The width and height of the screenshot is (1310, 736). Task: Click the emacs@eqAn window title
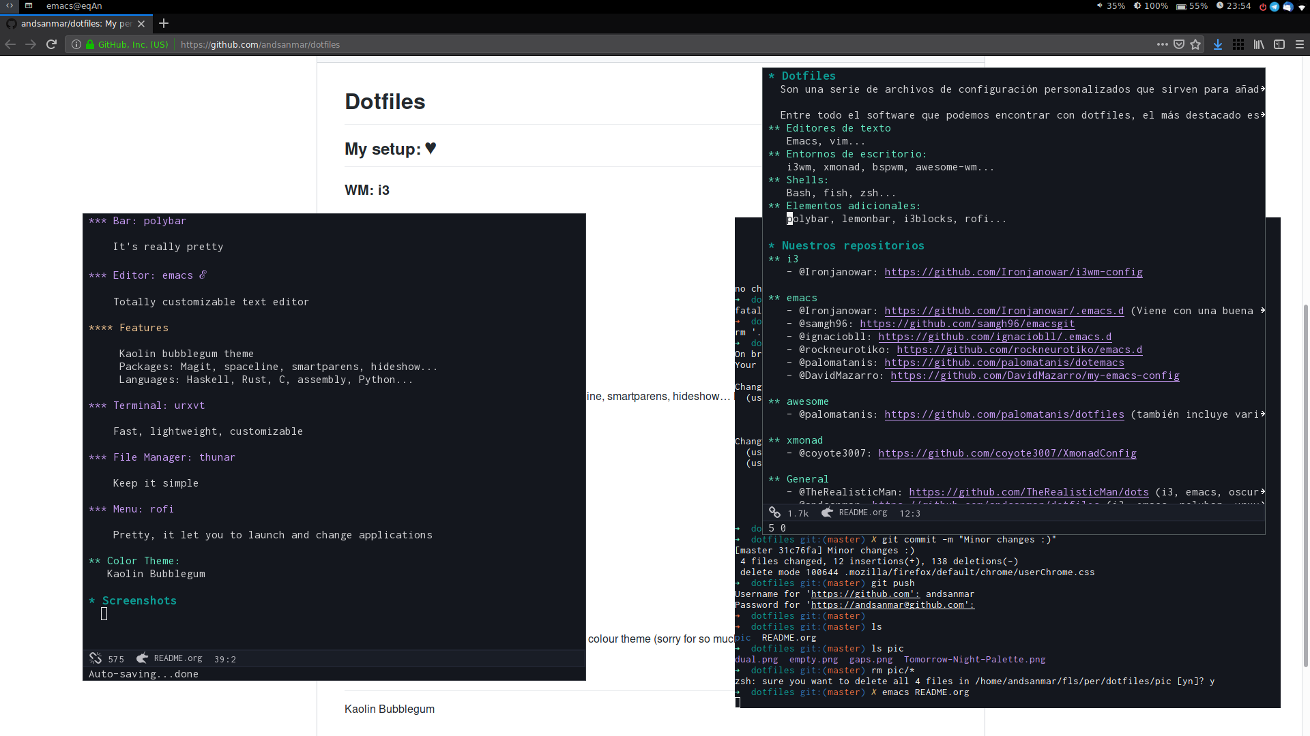(74, 5)
